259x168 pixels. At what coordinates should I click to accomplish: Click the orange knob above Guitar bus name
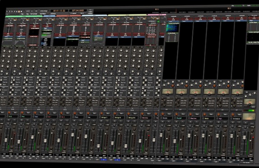[204, 114]
